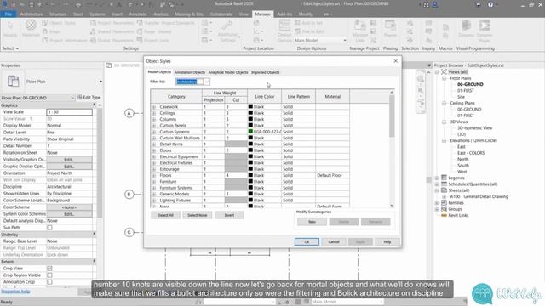
Task: Collapse the Floor Plans node in Project Browser
Action: coord(445,78)
